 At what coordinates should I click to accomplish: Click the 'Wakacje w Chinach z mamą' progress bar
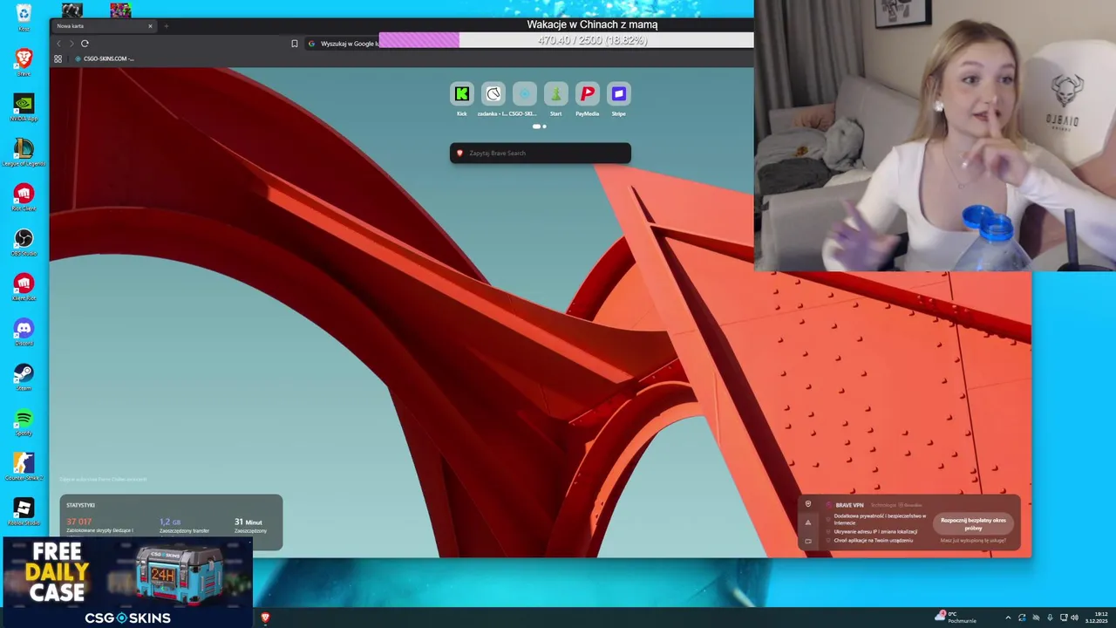coord(567,40)
